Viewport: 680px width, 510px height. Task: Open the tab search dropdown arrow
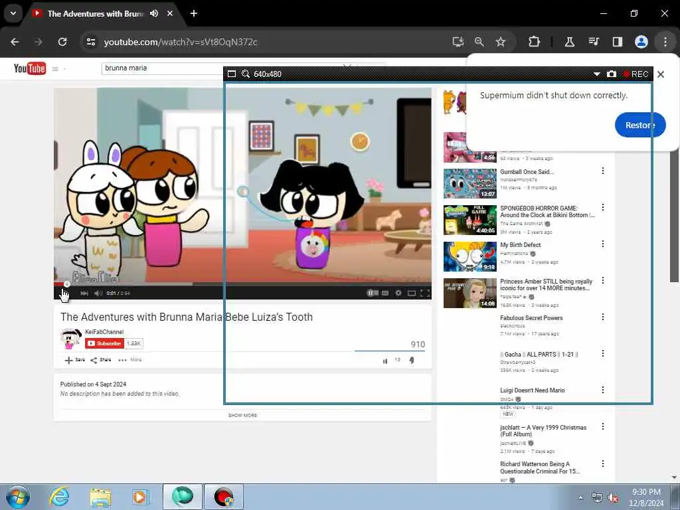(x=13, y=13)
